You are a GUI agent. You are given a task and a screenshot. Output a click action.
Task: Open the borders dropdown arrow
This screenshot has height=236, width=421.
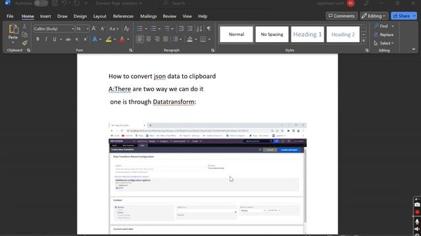(x=209, y=39)
